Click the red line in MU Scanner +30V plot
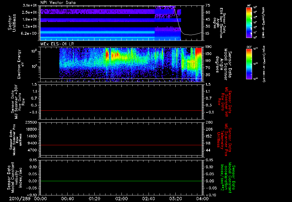The width and height of the screenshot is (292, 202). [x=121, y=111]
